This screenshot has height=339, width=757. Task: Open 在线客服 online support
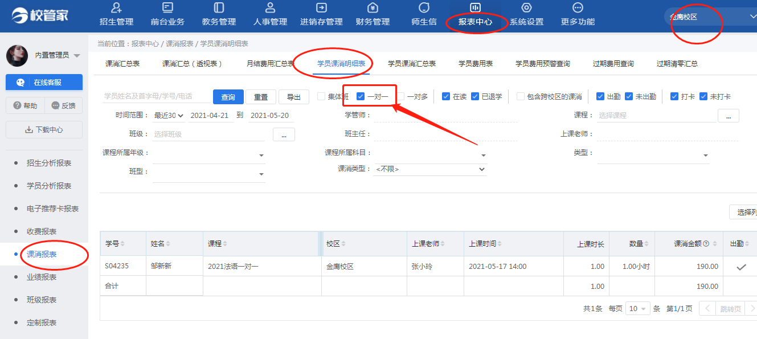(44, 82)
